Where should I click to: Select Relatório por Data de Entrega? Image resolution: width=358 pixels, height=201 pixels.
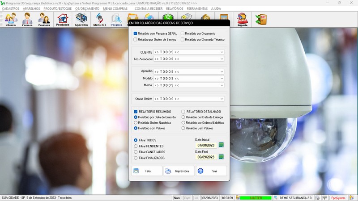[183, 117]
